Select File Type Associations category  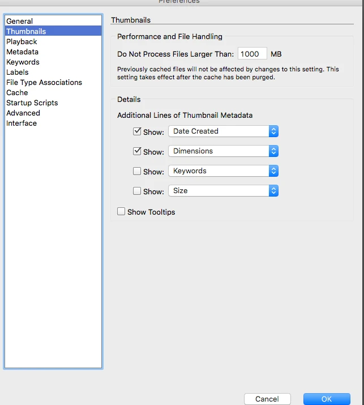tap(44, 83)
